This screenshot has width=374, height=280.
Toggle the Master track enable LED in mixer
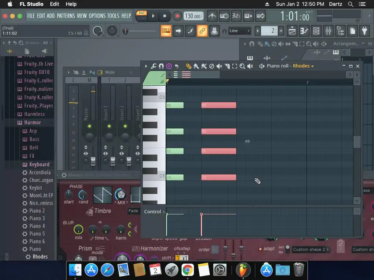point(89,126)
